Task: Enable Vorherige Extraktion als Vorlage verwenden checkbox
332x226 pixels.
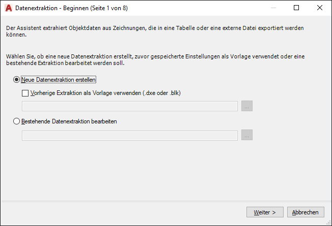Action: 25,93
